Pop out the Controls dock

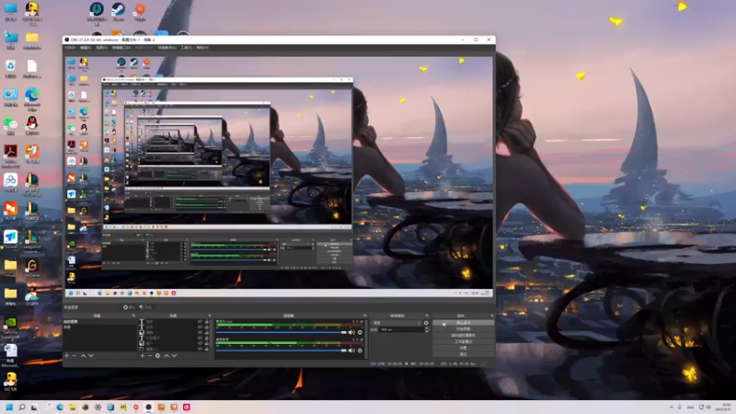tap(492, 316)
